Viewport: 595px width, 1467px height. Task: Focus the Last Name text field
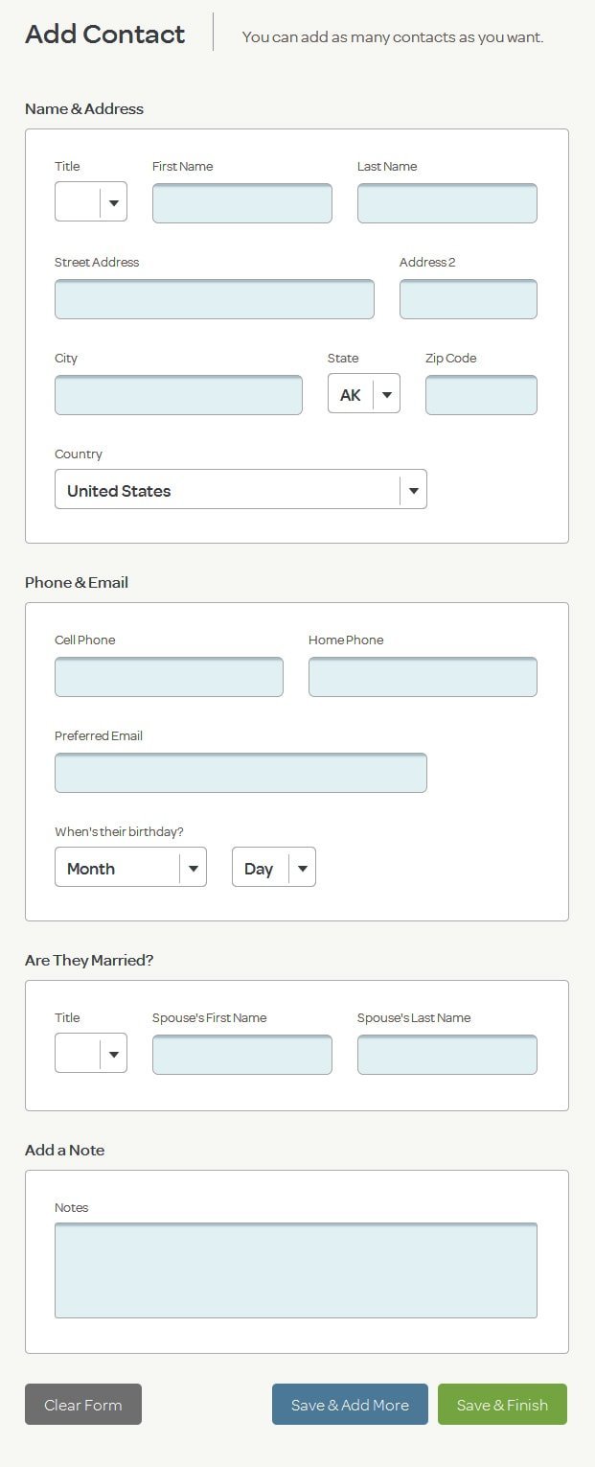tap(447, 203)
